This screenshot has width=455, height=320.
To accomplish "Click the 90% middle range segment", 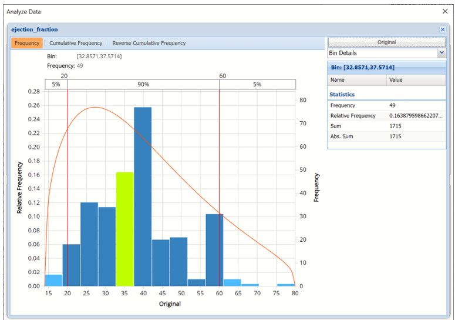I will pyautogui.click(x=143, y=85).
